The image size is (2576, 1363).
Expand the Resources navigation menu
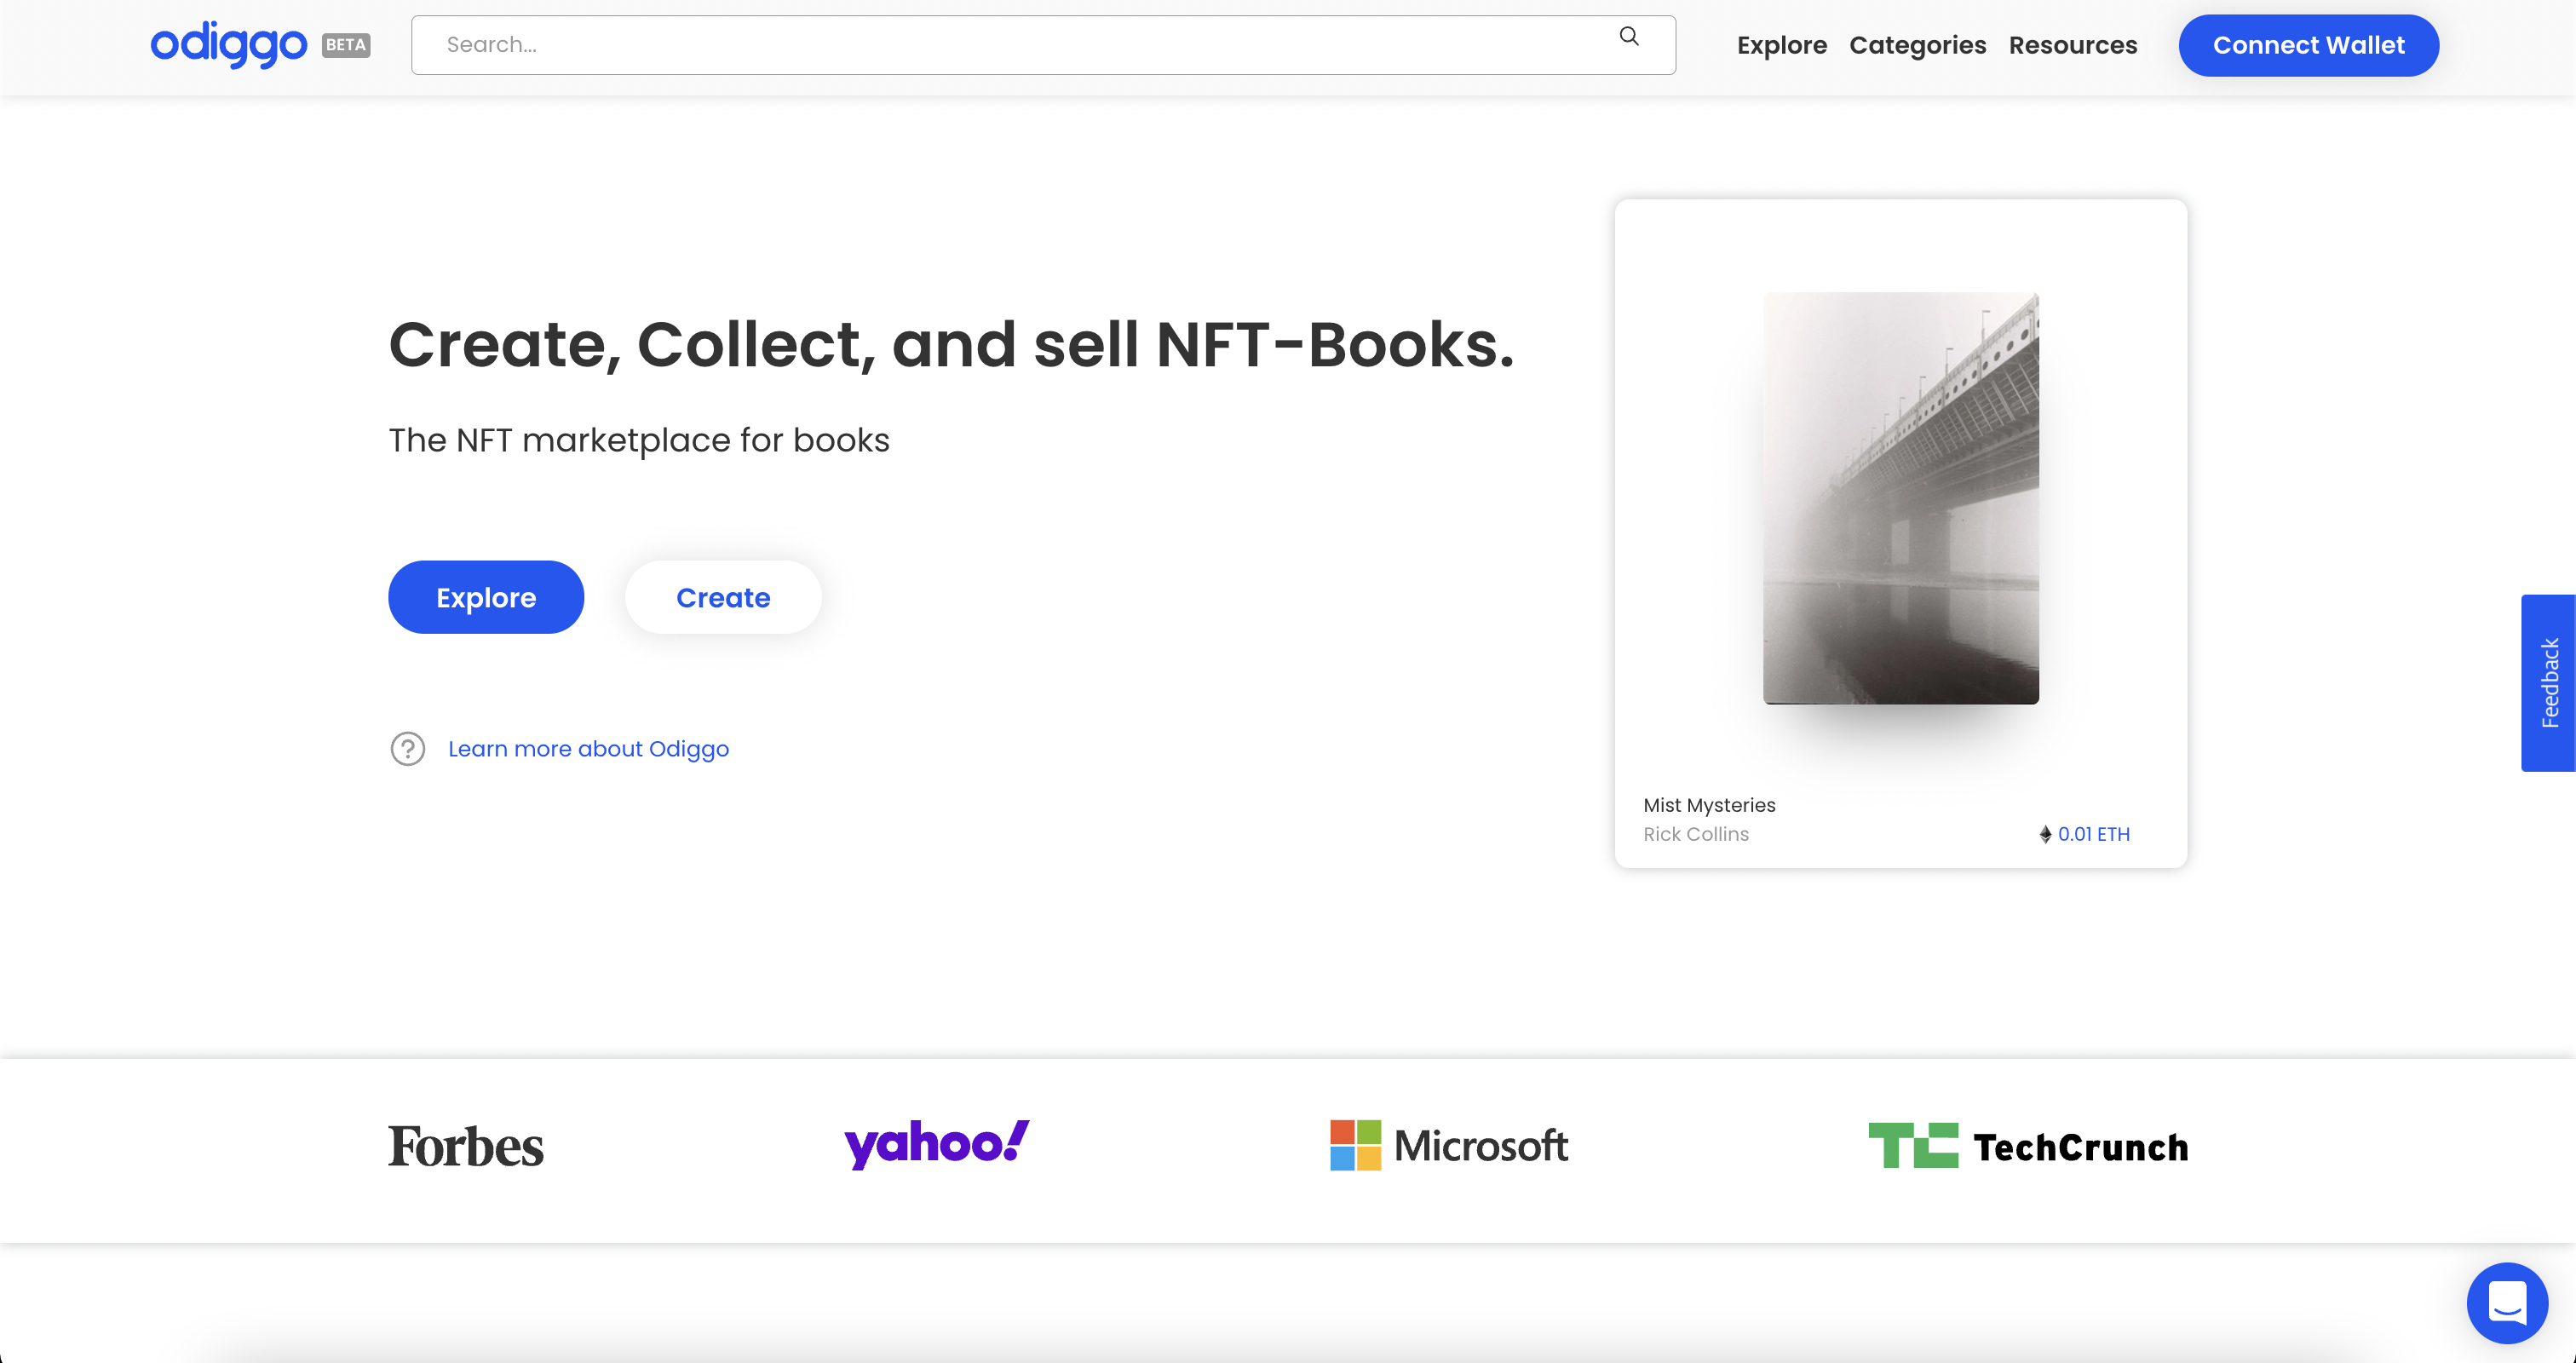[x=2072, y=45]
